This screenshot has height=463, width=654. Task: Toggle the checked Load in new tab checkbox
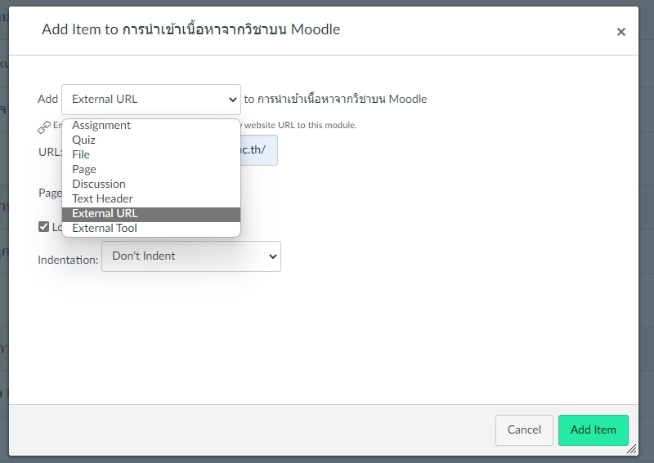coord(44,227)
